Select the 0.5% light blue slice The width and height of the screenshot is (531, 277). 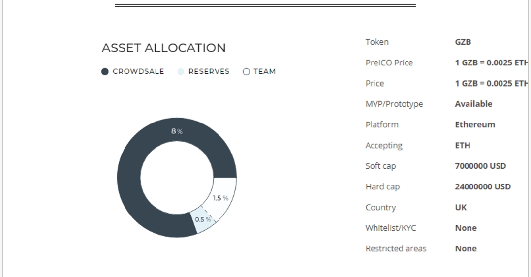[x=203, y=220]
